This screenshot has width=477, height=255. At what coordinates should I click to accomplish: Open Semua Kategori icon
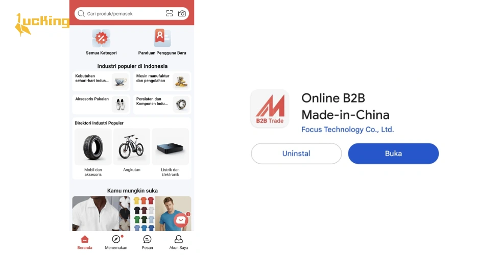[x=101, y=38]
